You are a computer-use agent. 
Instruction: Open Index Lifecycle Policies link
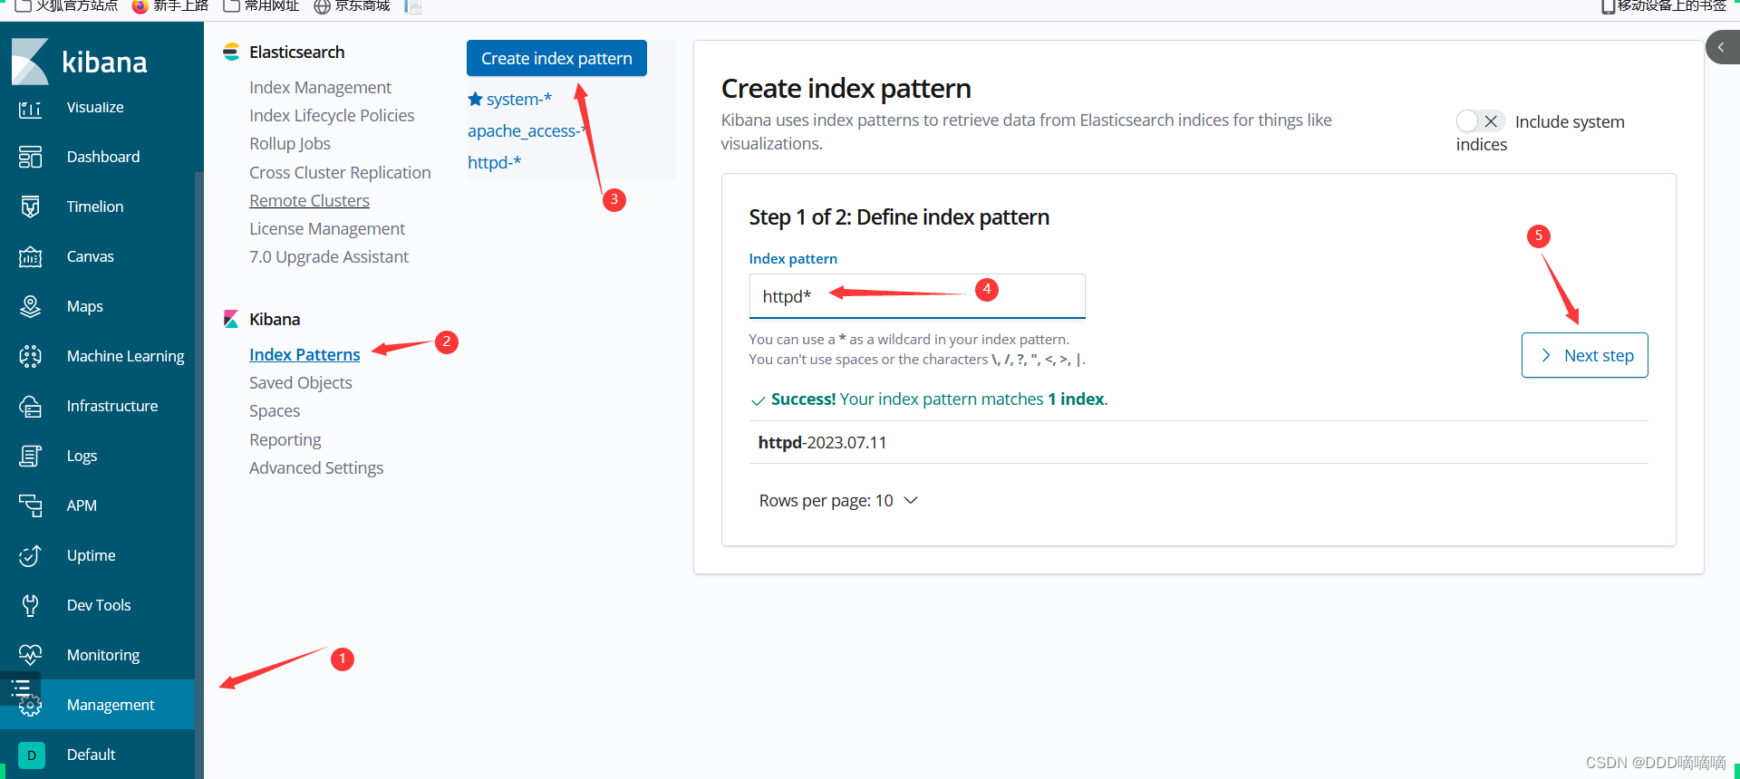(332, 115)
